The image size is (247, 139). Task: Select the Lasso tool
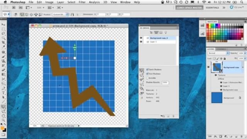3,34
